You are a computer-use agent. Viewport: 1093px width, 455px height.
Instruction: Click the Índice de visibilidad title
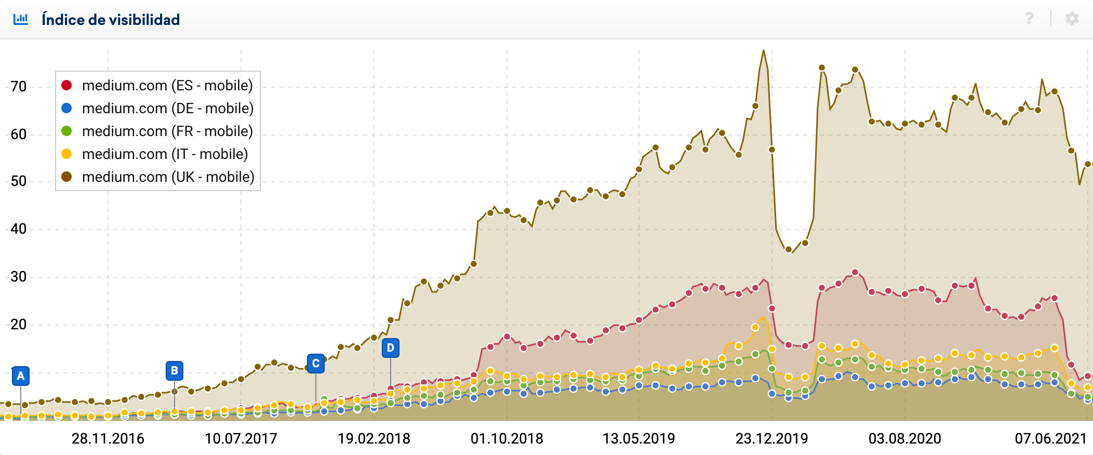(x=111, y=20)
